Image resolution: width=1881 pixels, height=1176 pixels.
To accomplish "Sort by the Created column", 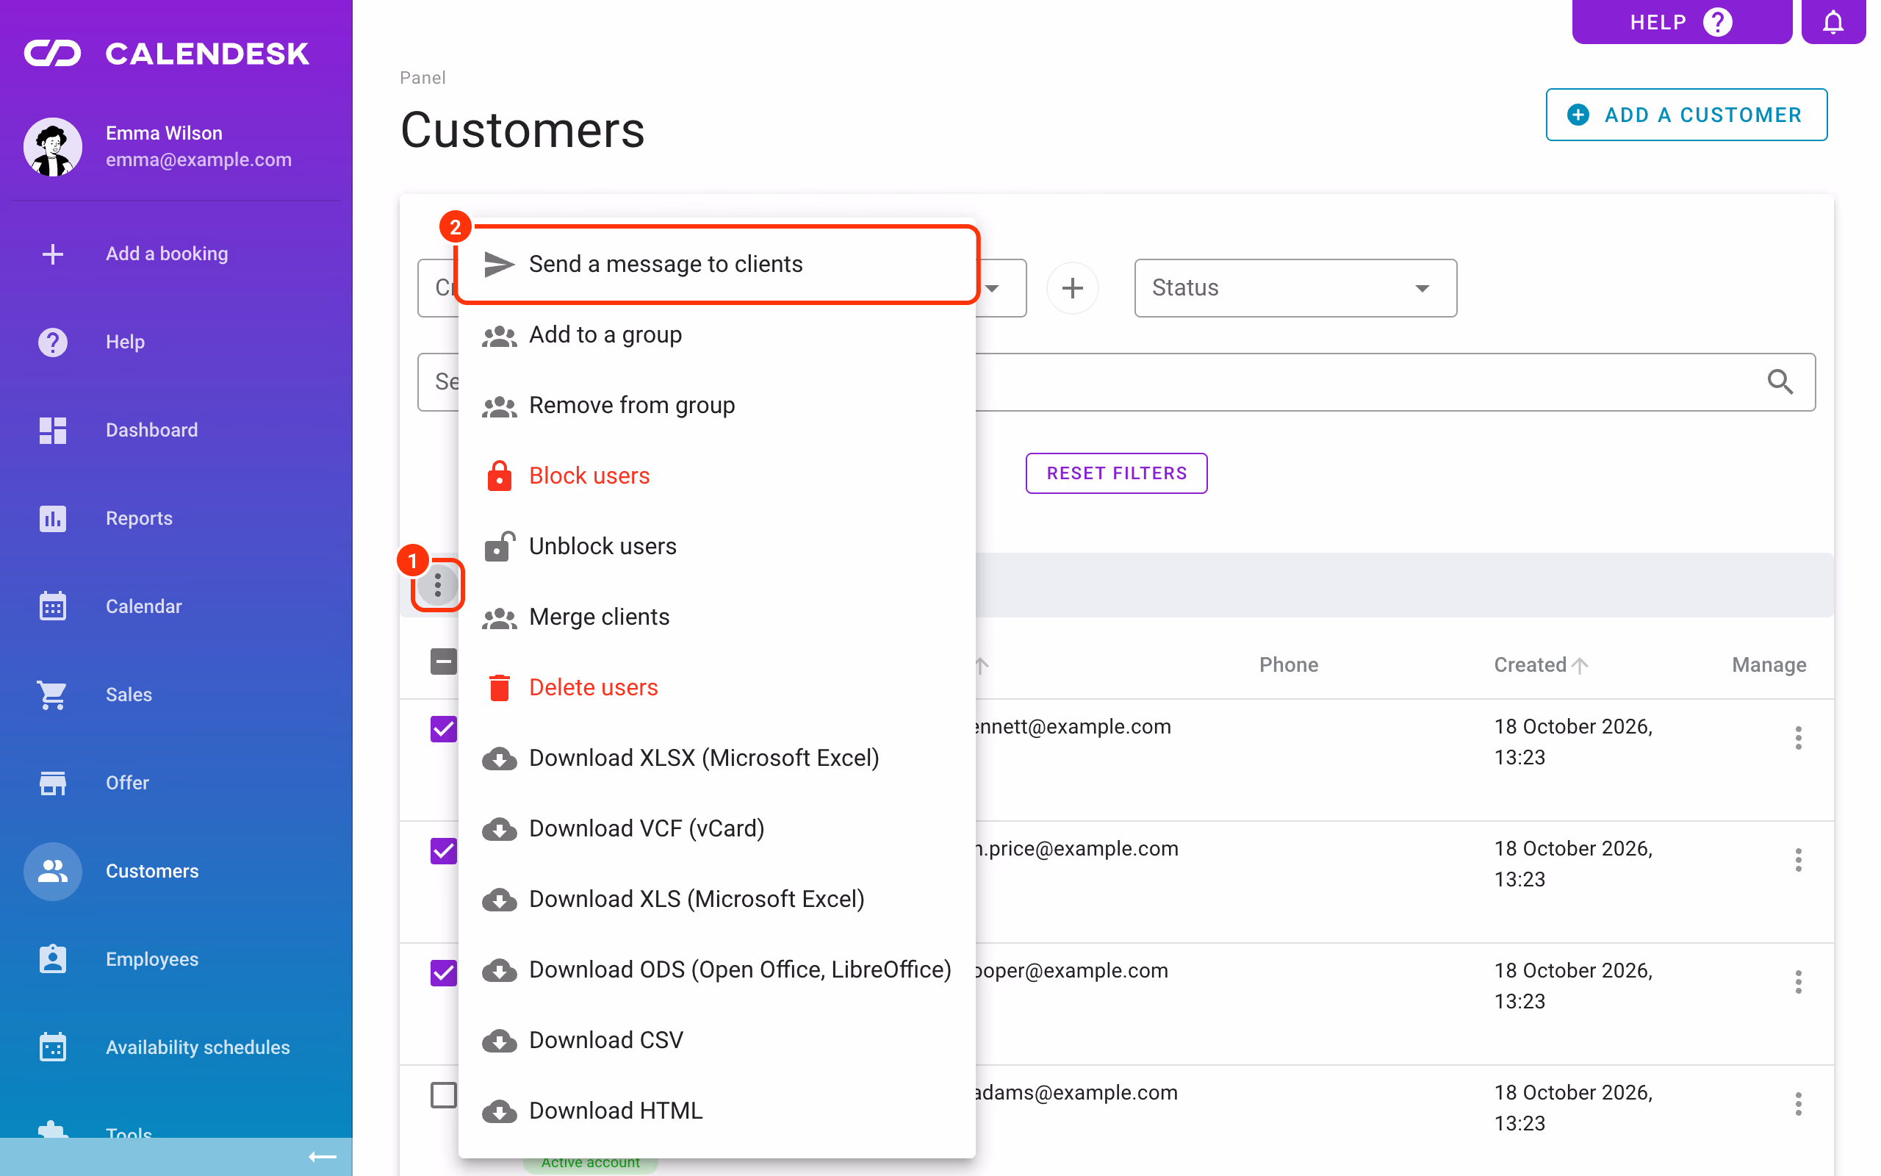I will tap(1541, 665).
